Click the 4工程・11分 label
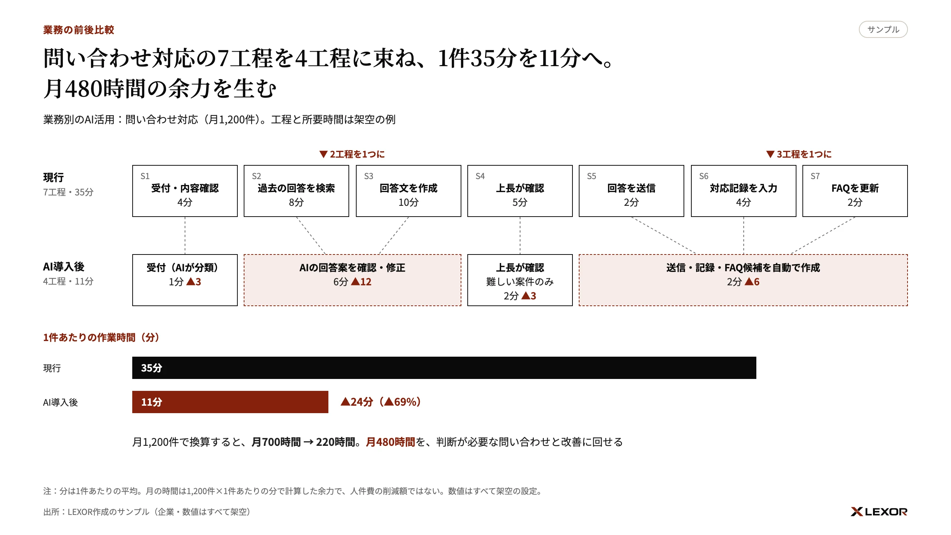Screen dimensions: 951x535 click(68, 281)
